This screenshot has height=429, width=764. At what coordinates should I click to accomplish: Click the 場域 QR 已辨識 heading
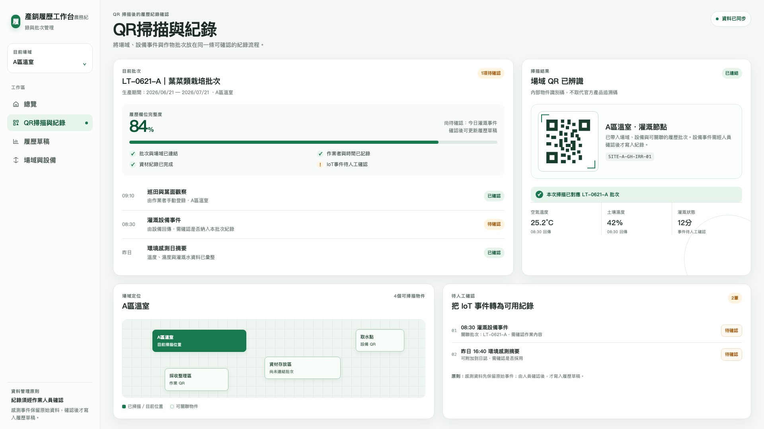click(x=557, y=81)
